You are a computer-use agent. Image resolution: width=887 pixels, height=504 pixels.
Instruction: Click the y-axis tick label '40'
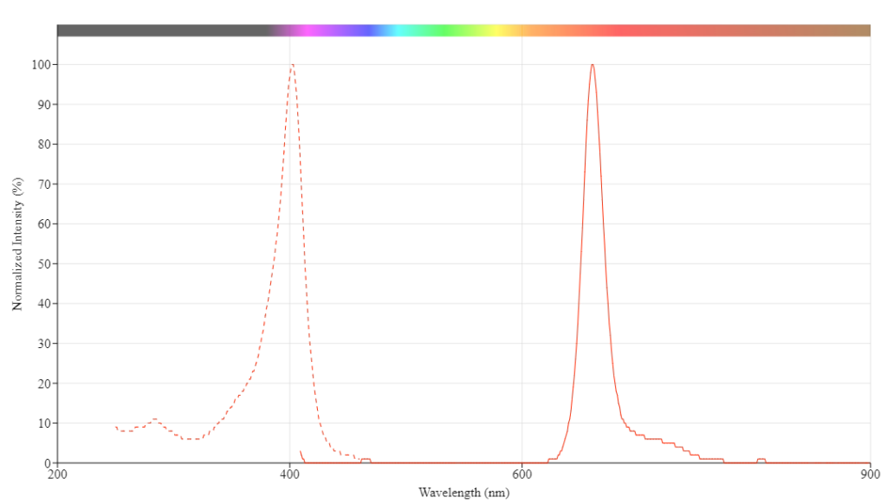point(44,304)
